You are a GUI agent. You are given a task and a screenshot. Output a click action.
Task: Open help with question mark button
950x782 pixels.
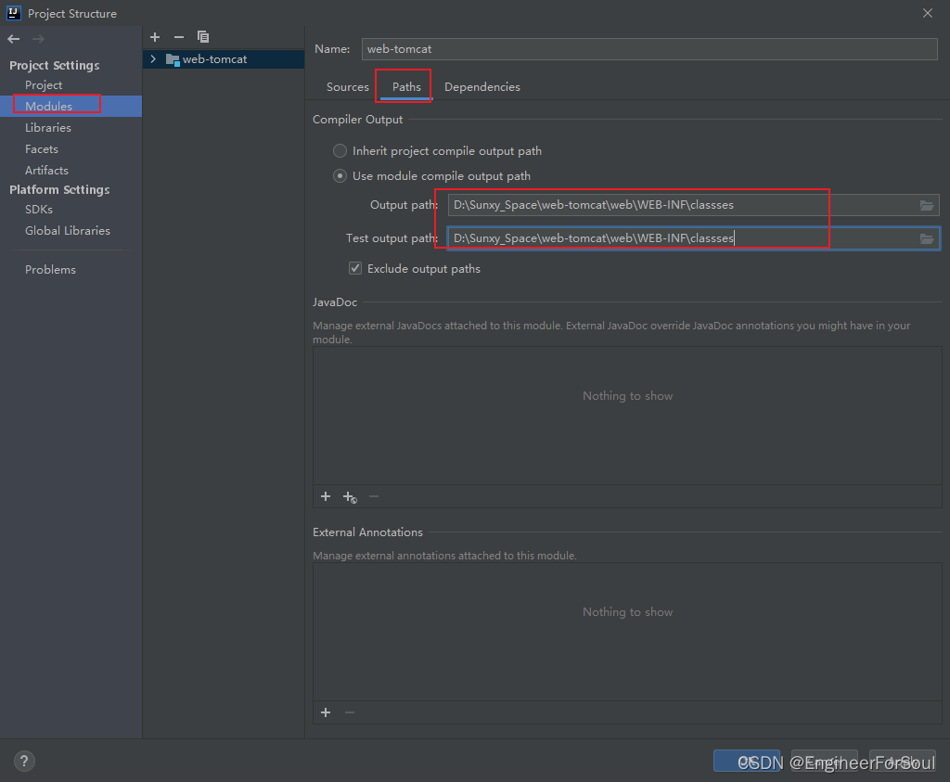24,762
